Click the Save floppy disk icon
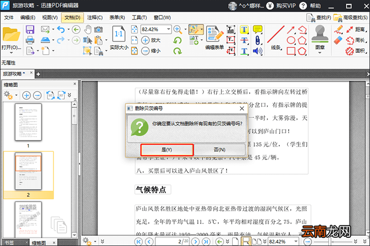This screenshot has width=370, height=246. click(x=30, y=29)
